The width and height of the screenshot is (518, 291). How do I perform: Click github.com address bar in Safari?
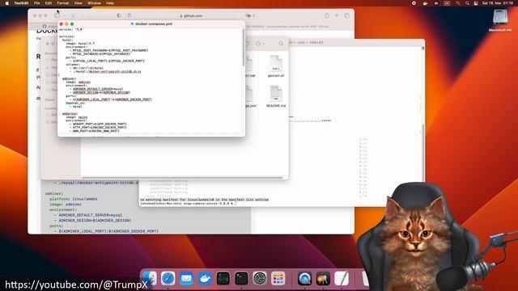coord(191,15)
